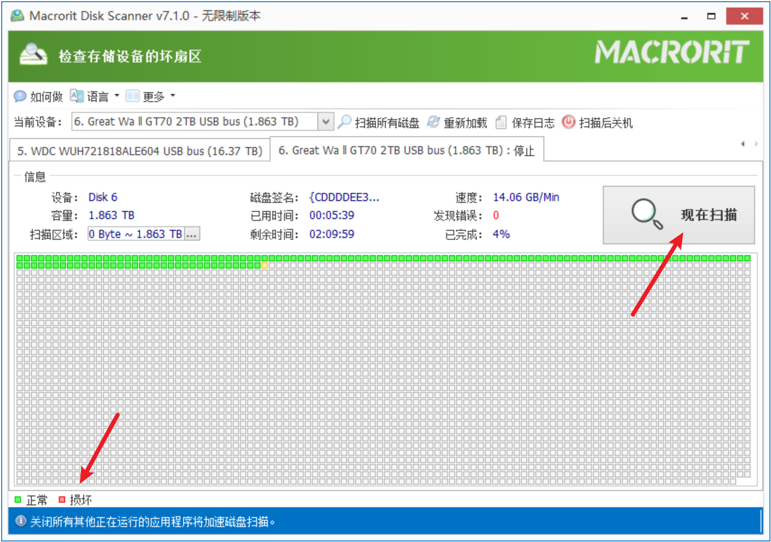Click the 检查存储设备的坏扇区 banner heading

point(130,56)
